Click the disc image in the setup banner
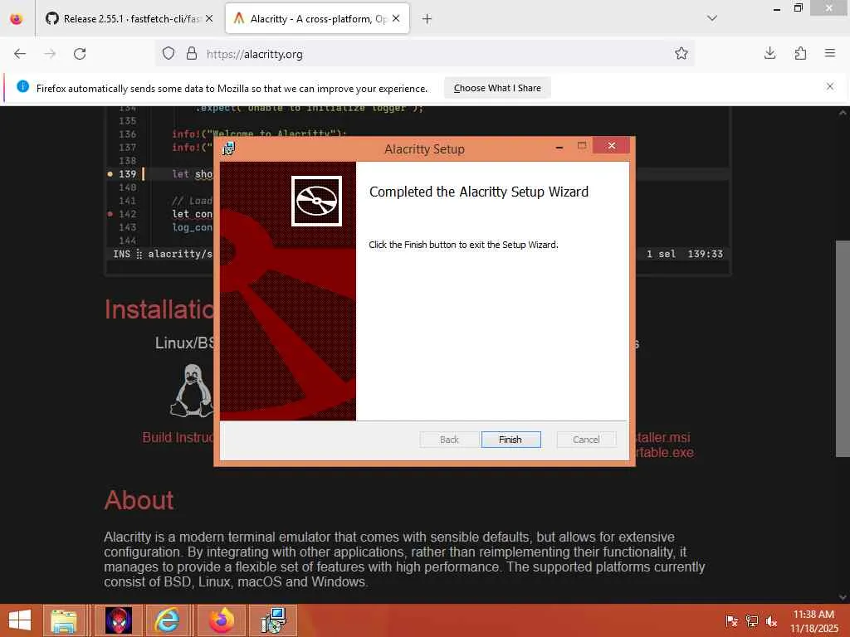This screenshot has width=850, height=637. pyautogui.click(x=316, y=201)
